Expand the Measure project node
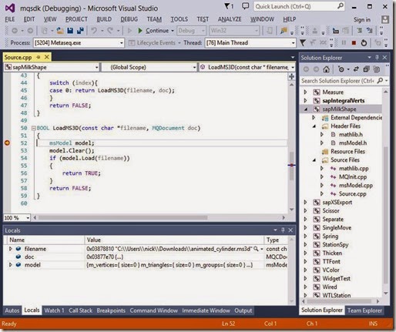 pos(306,92)
